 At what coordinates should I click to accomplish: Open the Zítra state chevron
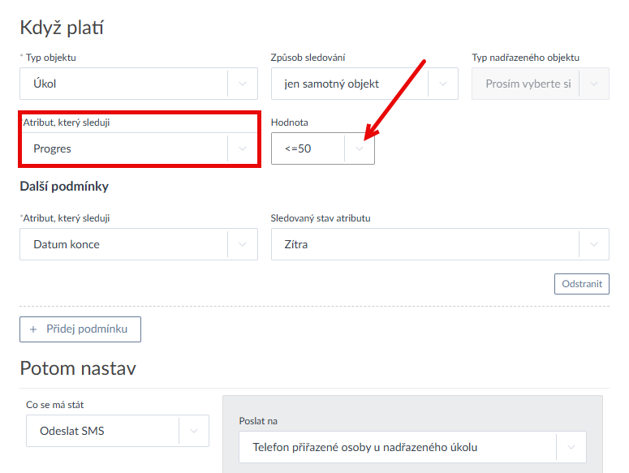(593, 244)
